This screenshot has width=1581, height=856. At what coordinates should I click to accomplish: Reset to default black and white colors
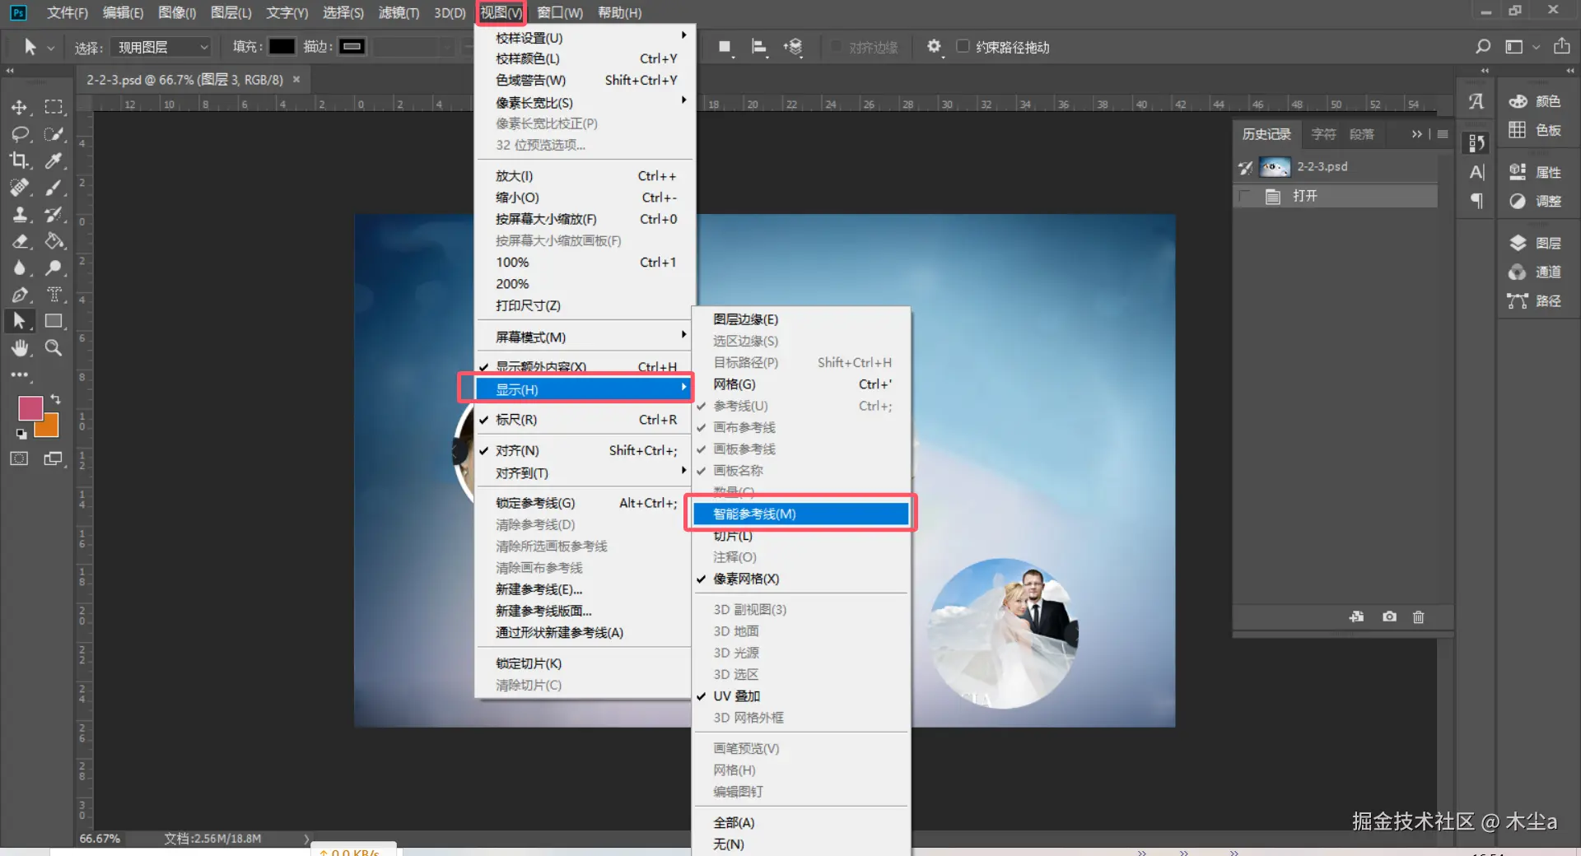(21, 434)
